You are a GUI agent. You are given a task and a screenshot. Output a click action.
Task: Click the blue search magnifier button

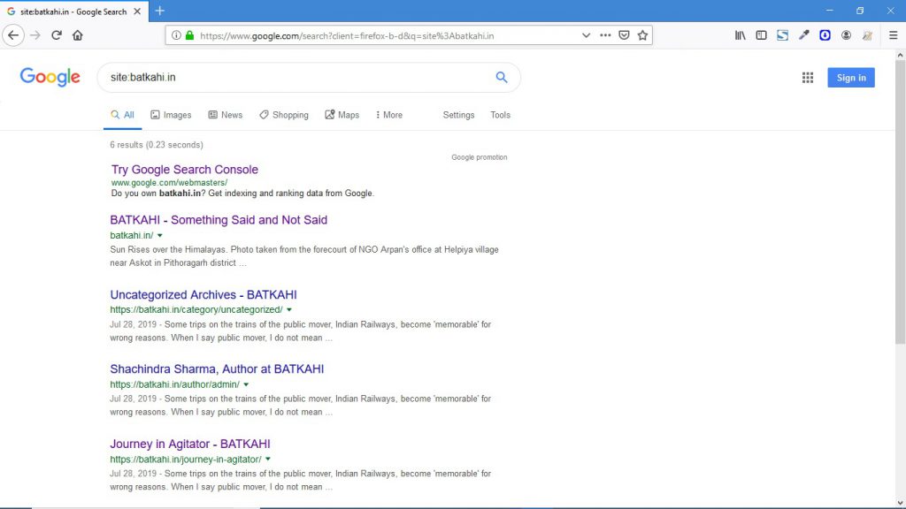(502, 78)
